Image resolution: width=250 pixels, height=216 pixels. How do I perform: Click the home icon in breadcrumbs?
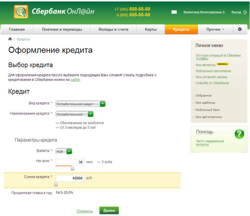coord(10,39)
